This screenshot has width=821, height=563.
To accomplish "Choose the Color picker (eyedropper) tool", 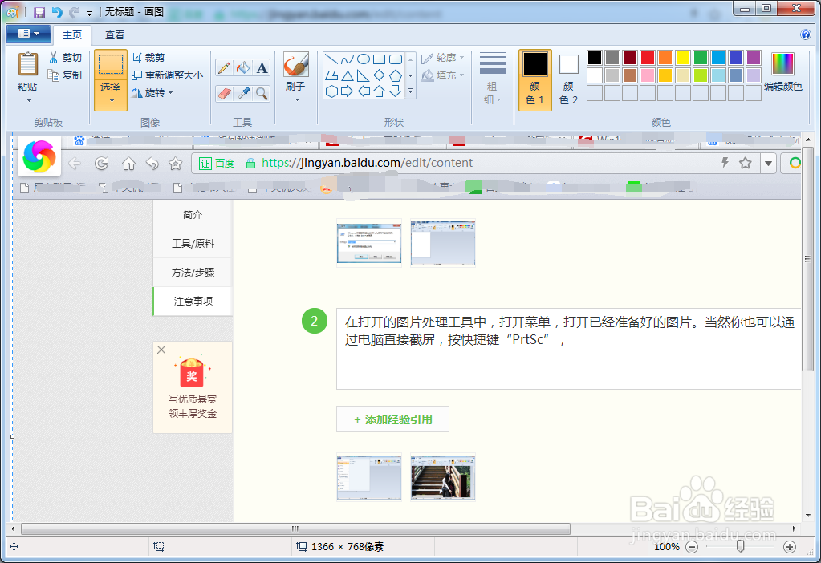I will coord(242,93).
